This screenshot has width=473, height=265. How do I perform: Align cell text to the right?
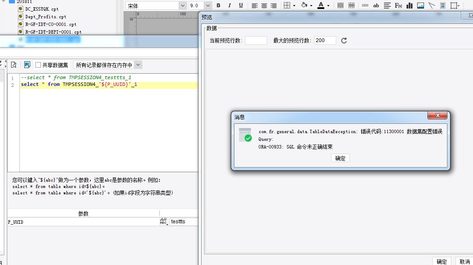pos(274,6)
